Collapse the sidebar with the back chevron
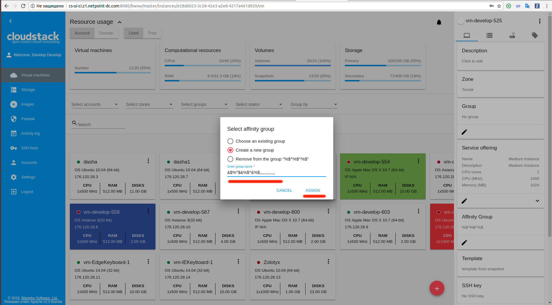Screen dimensions: 552x305 pos(10,21)
